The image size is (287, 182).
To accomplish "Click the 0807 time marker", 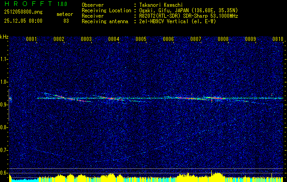I will coord(196,39).
